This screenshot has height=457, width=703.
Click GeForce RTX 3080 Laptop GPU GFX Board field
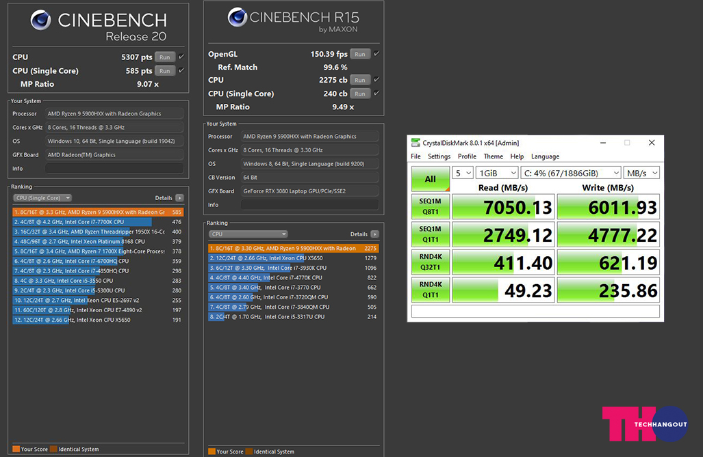click(x=310, y=191)
